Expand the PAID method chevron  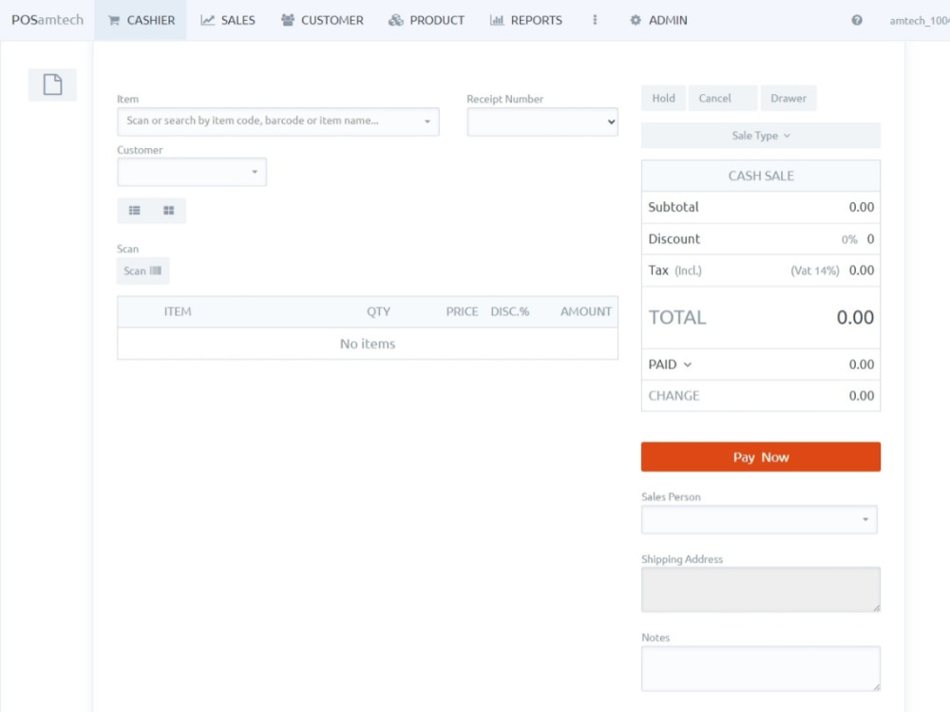click(687, 365)
